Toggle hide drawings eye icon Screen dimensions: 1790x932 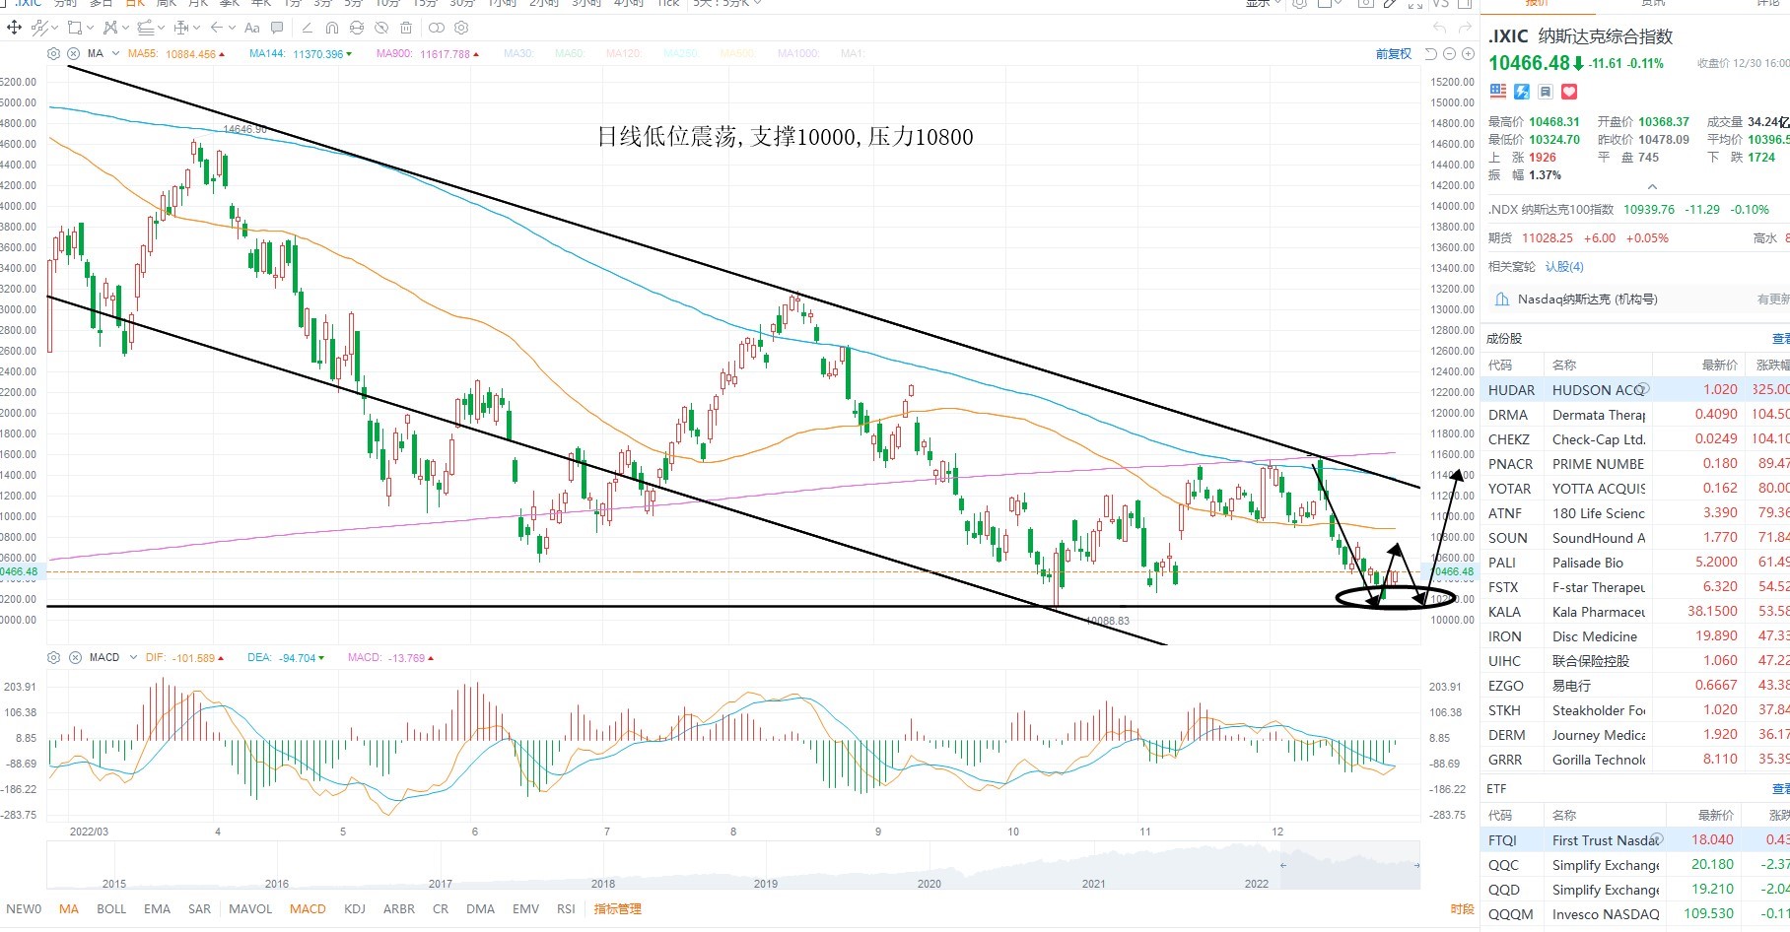pos(381,28)
